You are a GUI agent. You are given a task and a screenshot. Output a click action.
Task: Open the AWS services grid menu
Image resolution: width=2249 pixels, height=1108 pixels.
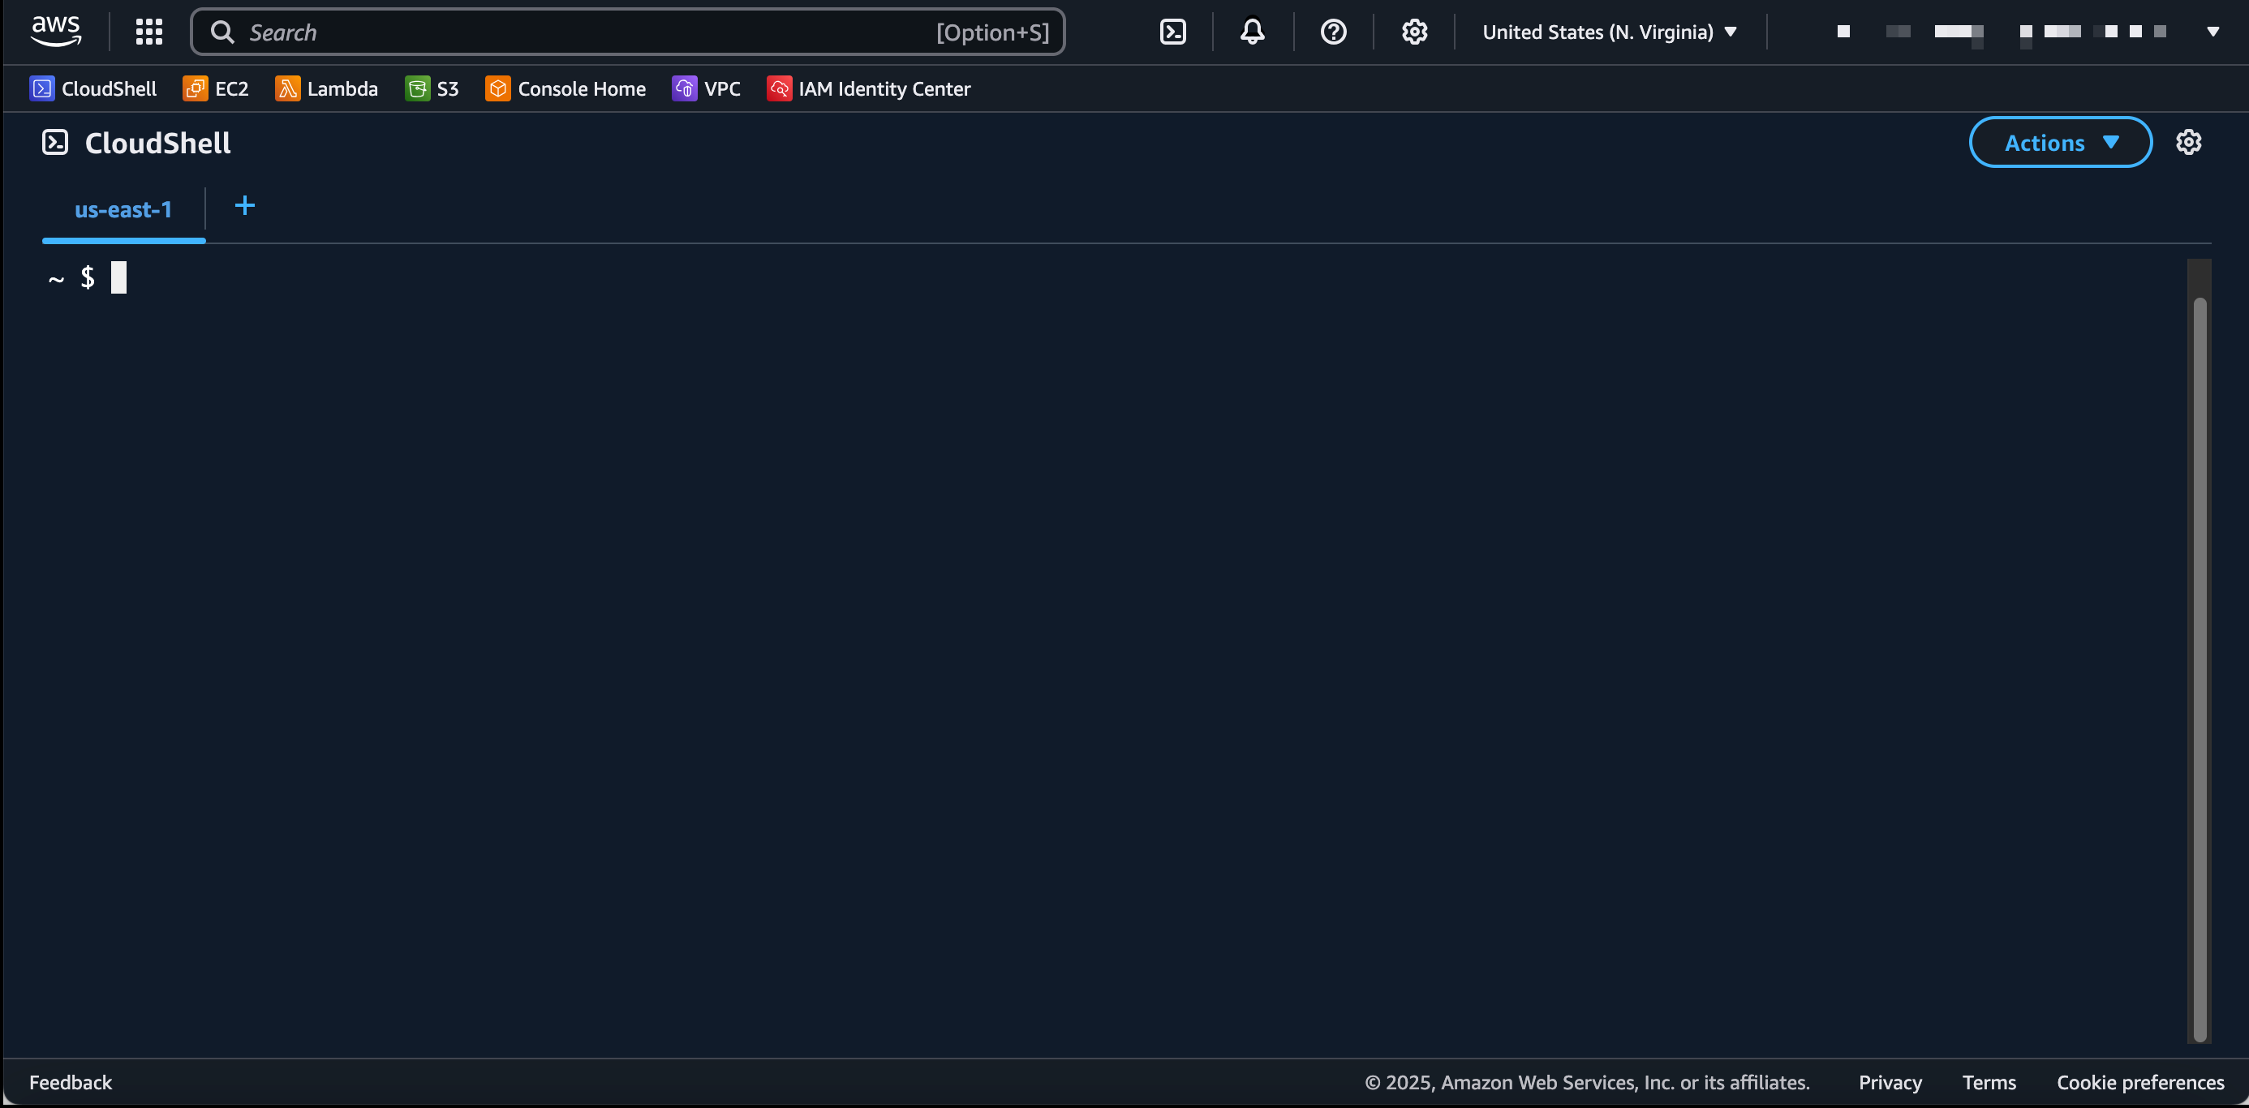tap(148, 32)
